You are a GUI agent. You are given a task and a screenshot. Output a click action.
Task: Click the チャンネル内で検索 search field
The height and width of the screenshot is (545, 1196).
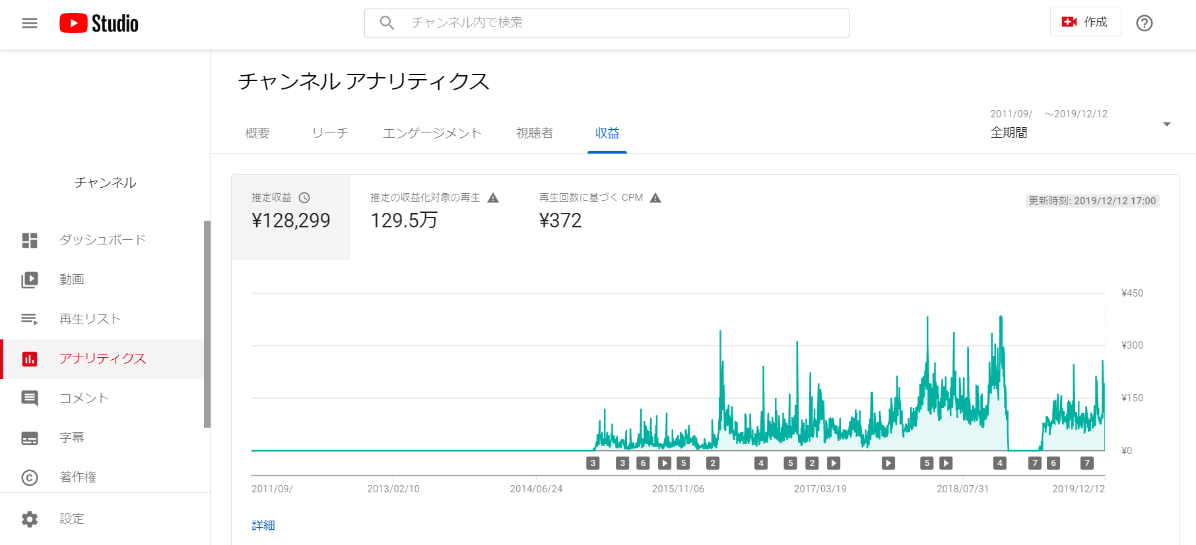pyautogui.click(x=607, y=23)
